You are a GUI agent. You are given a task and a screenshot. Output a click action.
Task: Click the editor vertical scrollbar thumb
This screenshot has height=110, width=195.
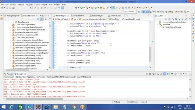(150, 54)
